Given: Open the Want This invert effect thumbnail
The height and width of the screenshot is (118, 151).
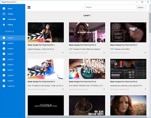Looking at the screenshot, I should click(x=128, y=32).
